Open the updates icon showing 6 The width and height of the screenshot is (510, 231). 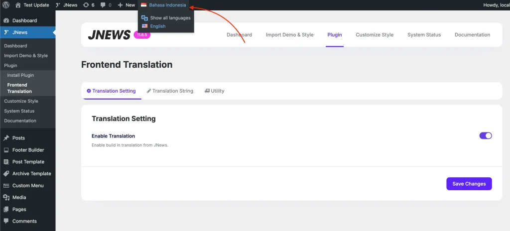click(86, 5)
